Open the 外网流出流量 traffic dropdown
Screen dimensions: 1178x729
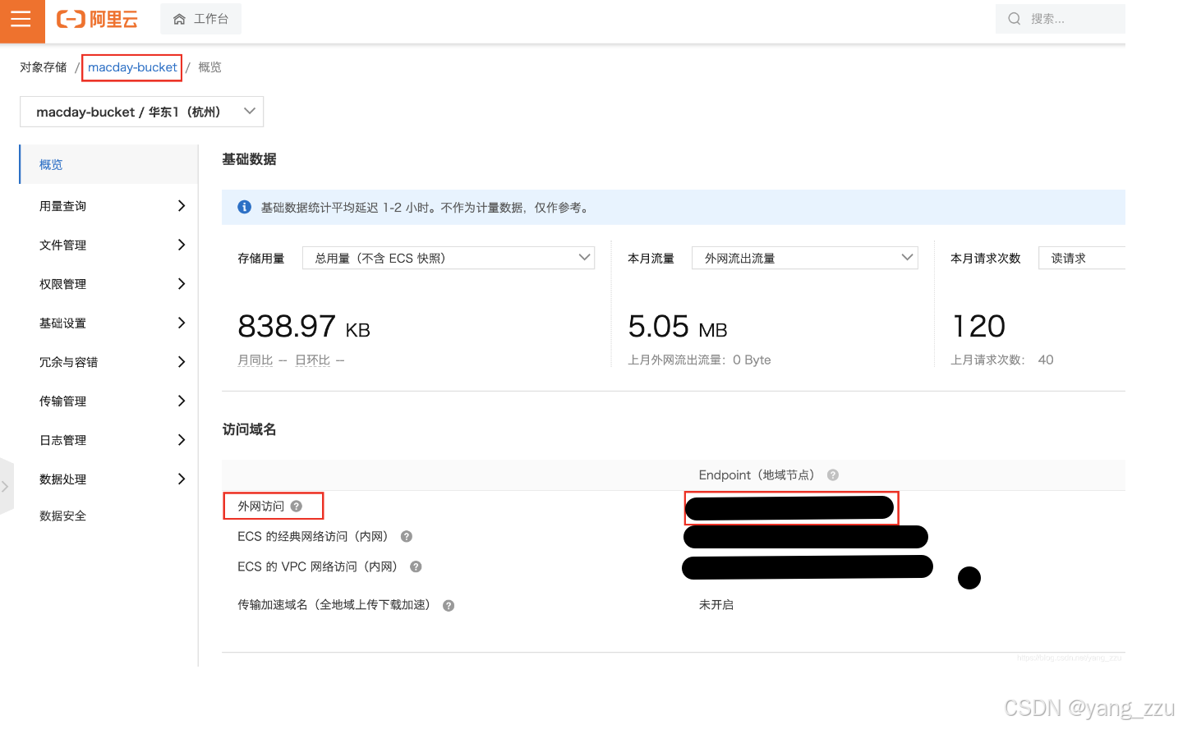[x=803, y=257]
